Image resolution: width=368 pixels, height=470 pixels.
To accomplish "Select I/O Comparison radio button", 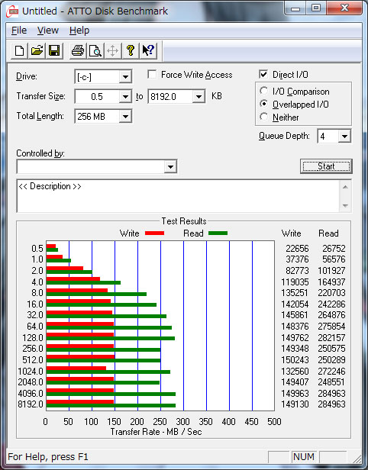I will click(x=263, y=91).
